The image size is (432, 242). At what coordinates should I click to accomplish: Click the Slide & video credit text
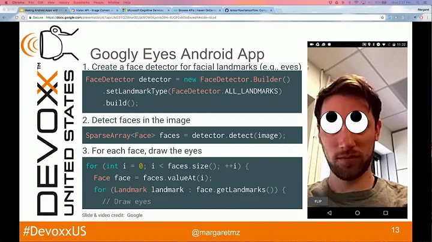pos(112,215)
